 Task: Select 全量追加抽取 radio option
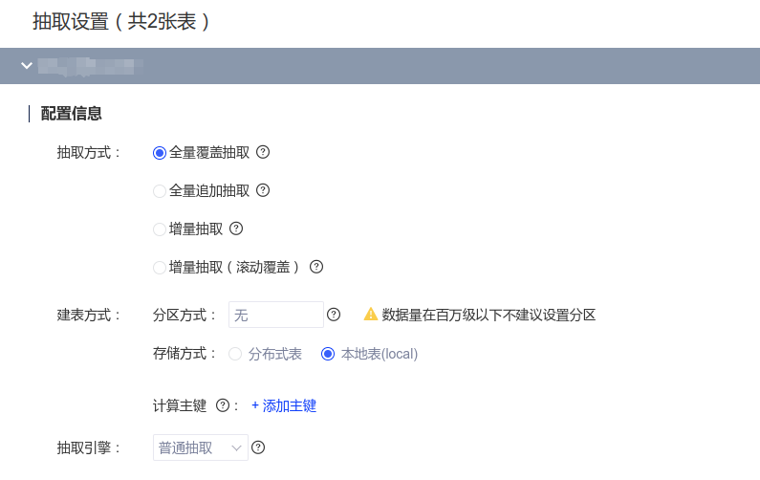tap(160, 190)
